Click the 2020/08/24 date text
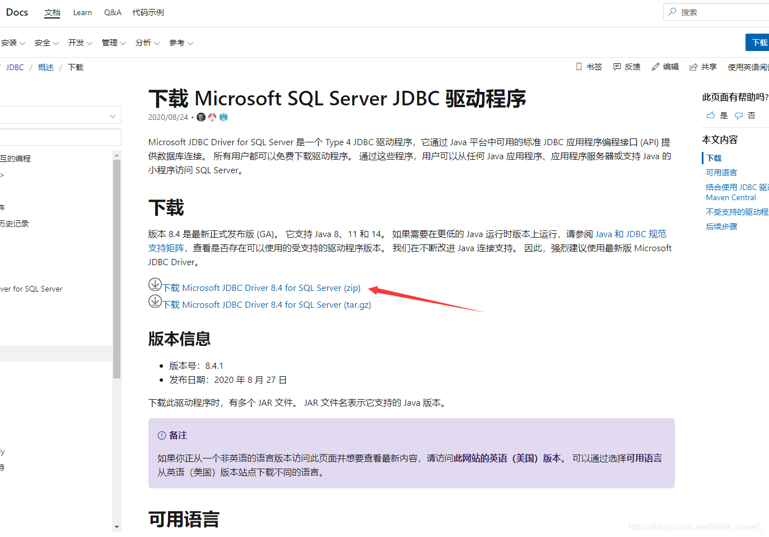Screen dimensions: 769x537 (168, 117)
